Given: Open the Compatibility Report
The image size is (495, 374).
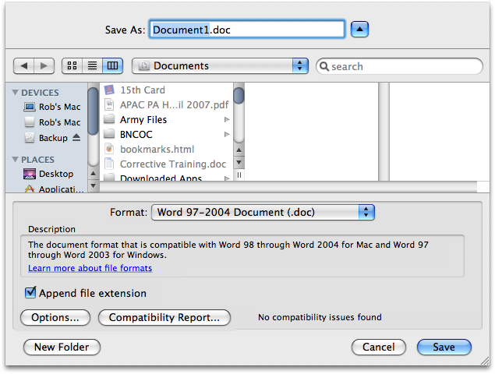Looking at the screenshot, I should (x=164, y=317).
